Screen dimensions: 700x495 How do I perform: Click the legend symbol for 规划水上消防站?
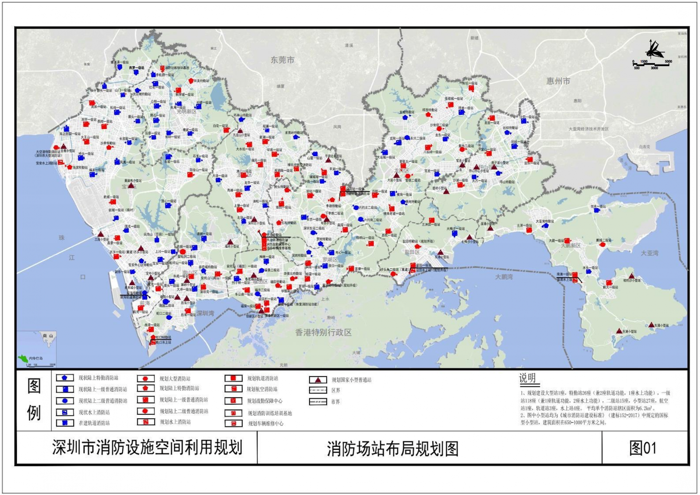coord(145,422)
